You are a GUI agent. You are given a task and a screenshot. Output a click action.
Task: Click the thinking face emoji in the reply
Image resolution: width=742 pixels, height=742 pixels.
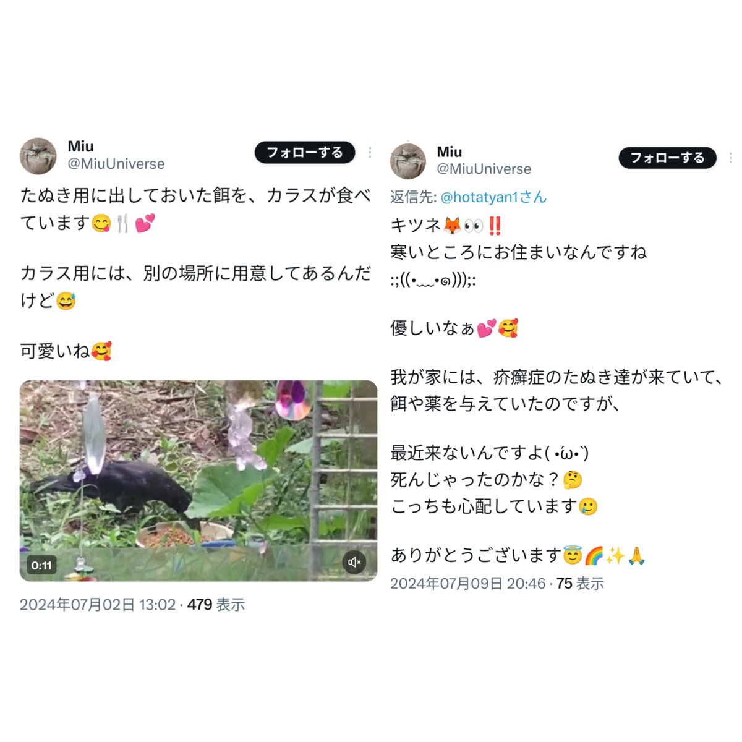(573, 480)
